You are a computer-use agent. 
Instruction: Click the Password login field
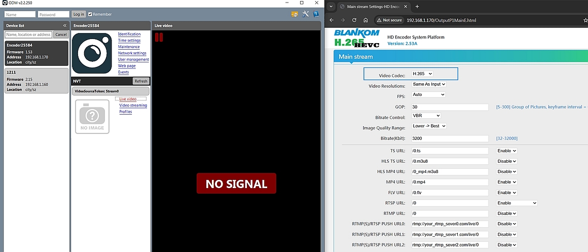(54, 14)
